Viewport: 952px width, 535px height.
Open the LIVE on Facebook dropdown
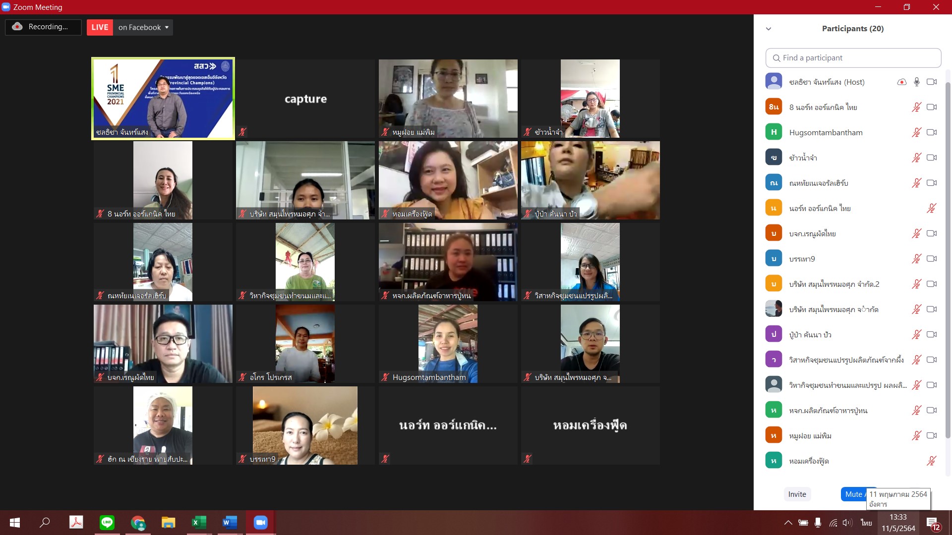click(x=167, y=27)
